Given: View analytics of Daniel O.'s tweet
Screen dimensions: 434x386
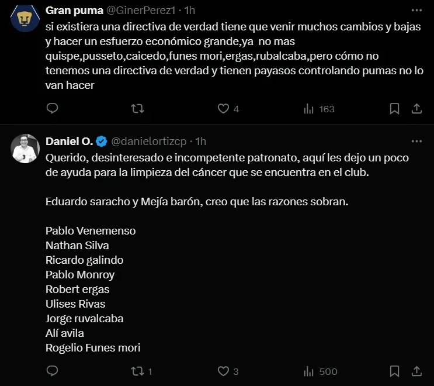Looking at the screenshot, I should pos(308,371).
